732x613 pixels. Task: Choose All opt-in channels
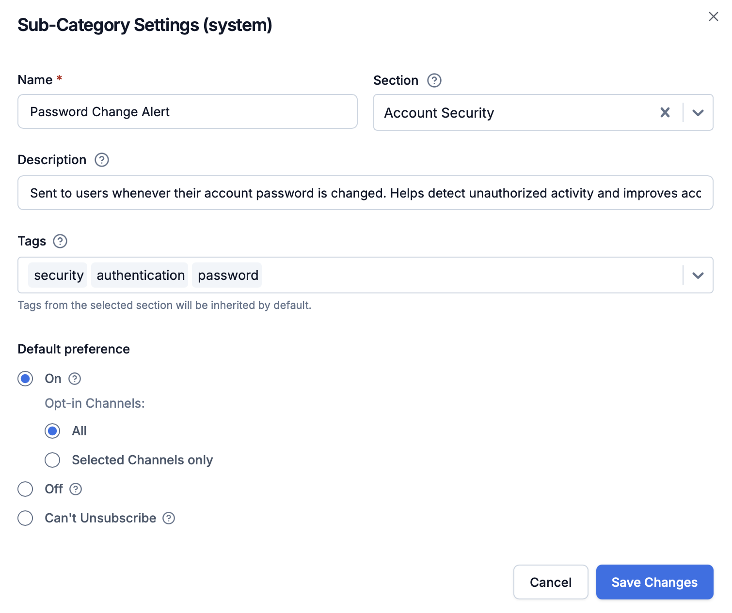[x=52, y=431]
